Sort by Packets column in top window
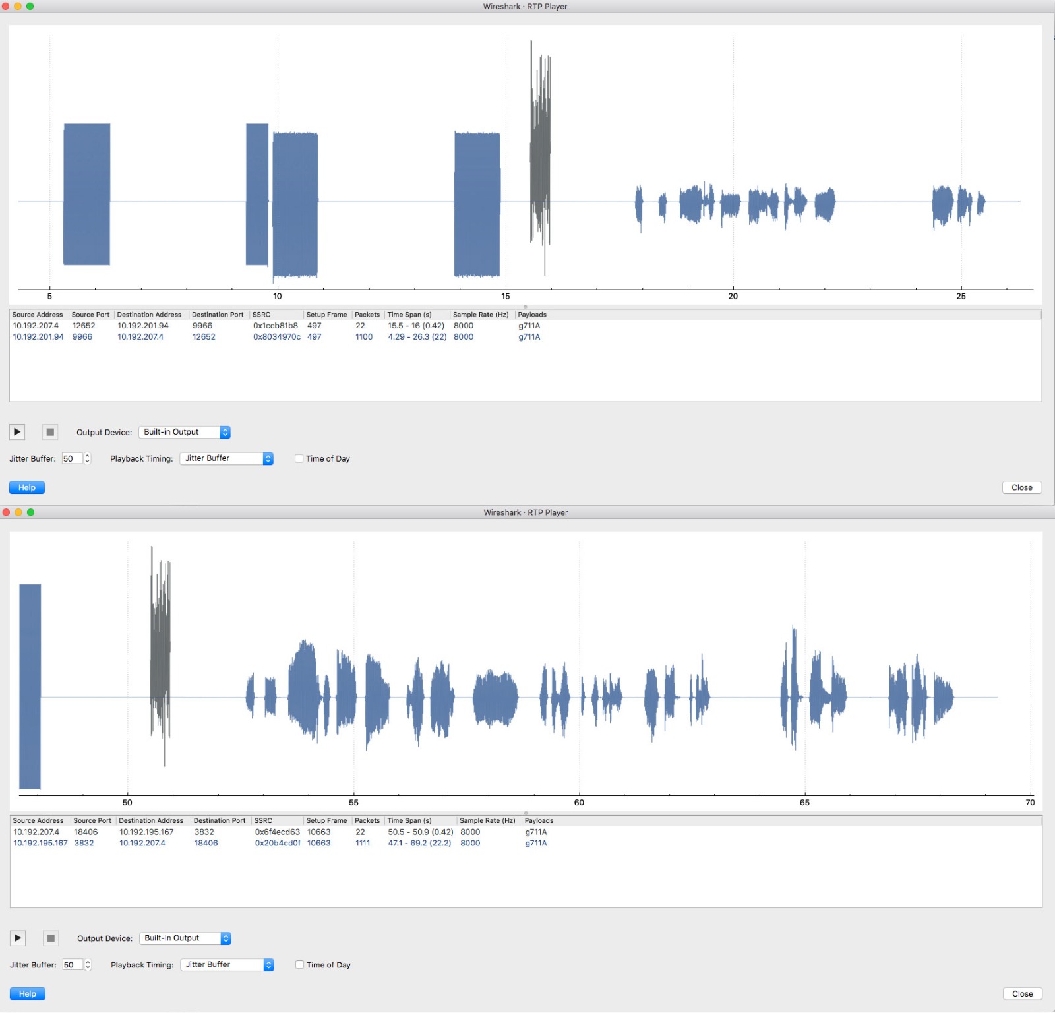 point(368,315)
